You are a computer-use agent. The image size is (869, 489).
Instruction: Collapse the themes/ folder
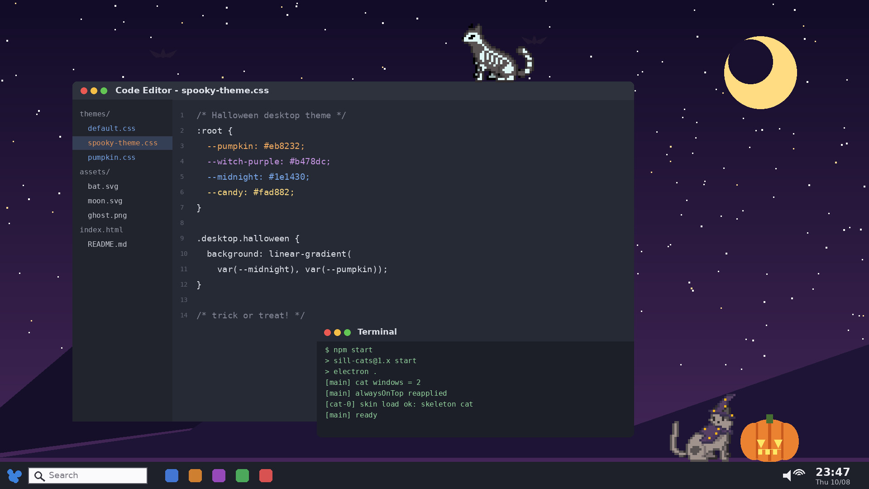(95, 114)
